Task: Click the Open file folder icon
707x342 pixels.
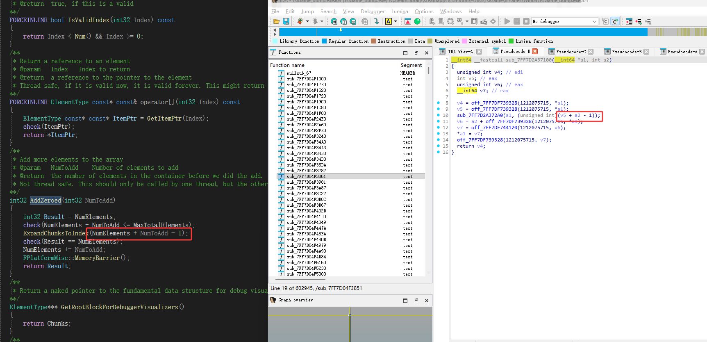Action: coord(276,21)
